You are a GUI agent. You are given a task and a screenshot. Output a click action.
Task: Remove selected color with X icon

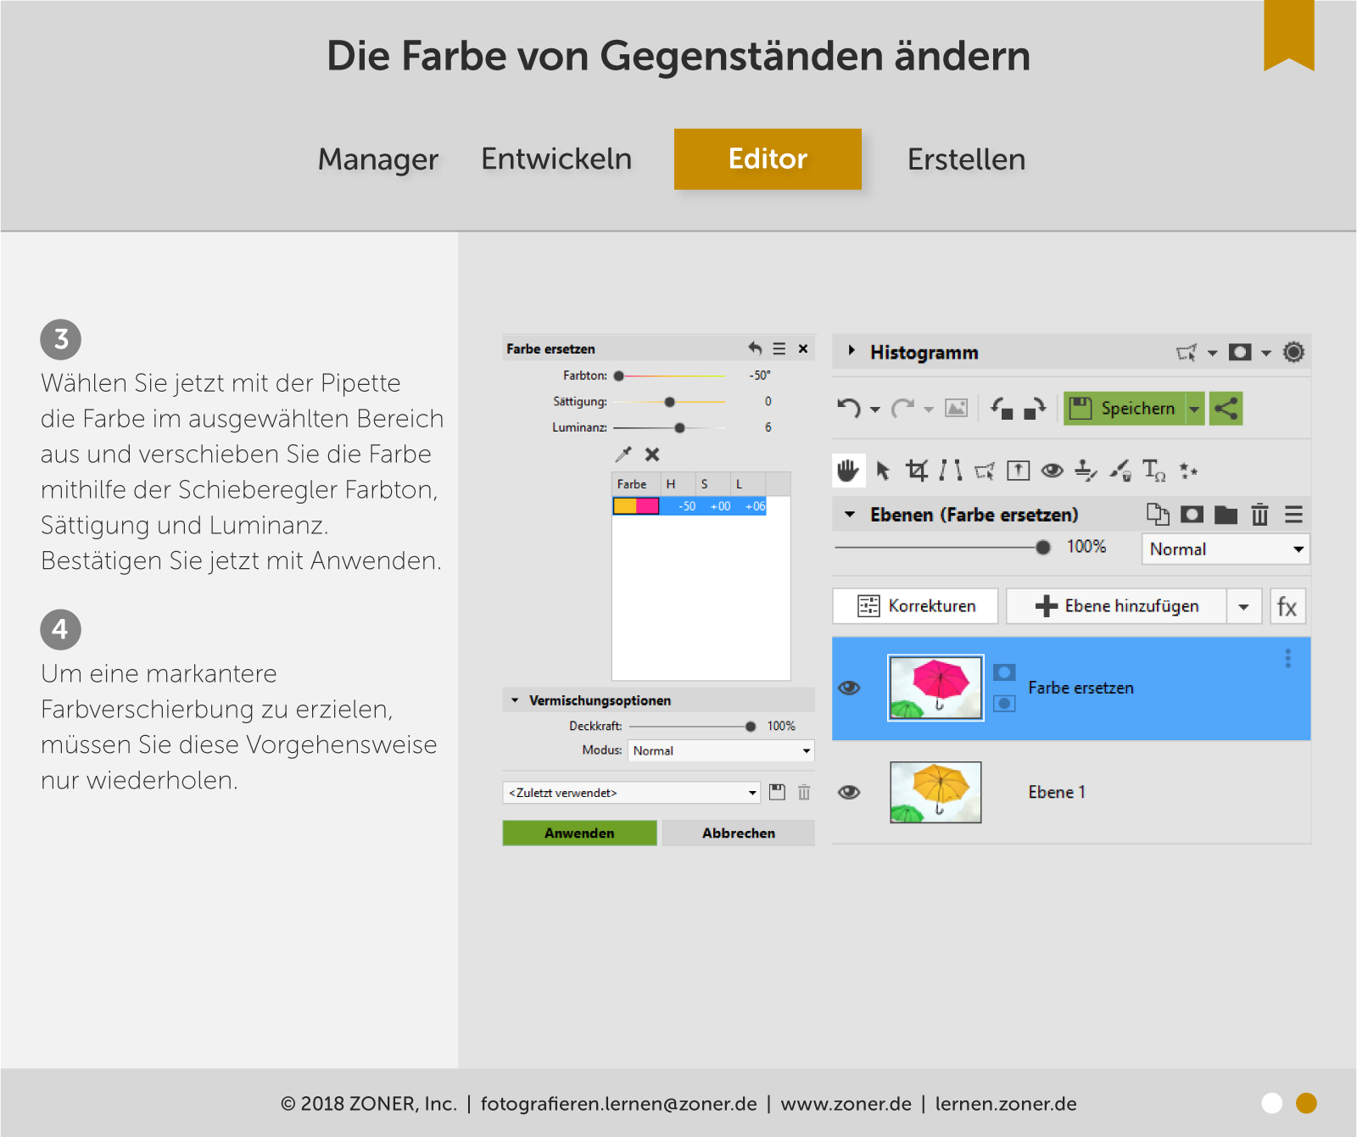[x=652, y=454]
